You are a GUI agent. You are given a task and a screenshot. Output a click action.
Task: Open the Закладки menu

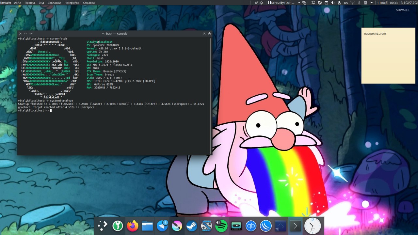[x=54, y=3]
